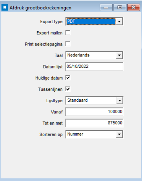The width and height of the screenshot is (142, 181).
Task: Open the Export type dropdown arrow
Action: click(119, 21)
